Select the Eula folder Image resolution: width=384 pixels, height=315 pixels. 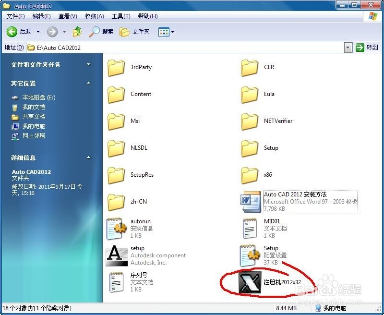coord(258,94)
